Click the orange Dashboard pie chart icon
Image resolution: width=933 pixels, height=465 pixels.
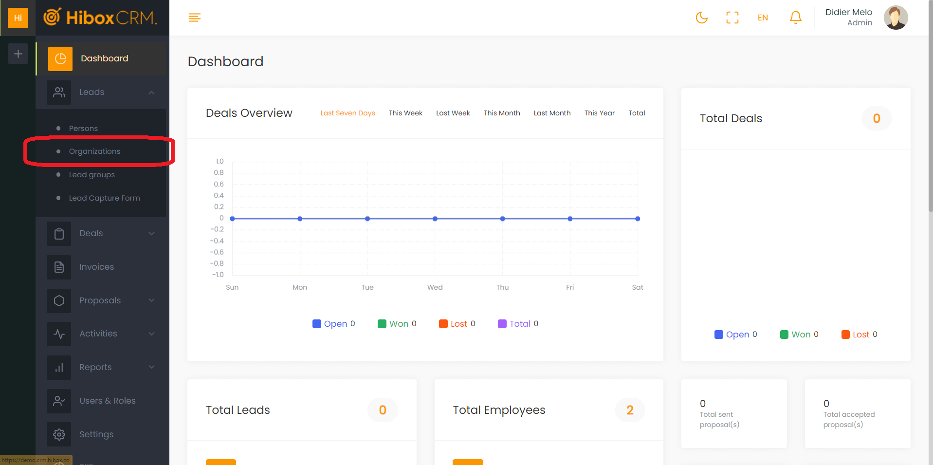(60, 59)
